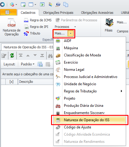Click the binoculars search icon
This screenshot has width=129, height=147.
pos(50,56)
